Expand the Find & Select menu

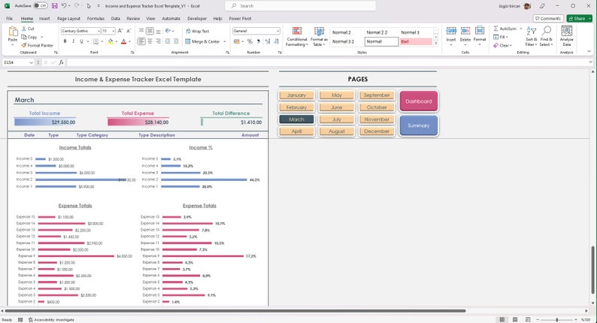coord(546,36)
